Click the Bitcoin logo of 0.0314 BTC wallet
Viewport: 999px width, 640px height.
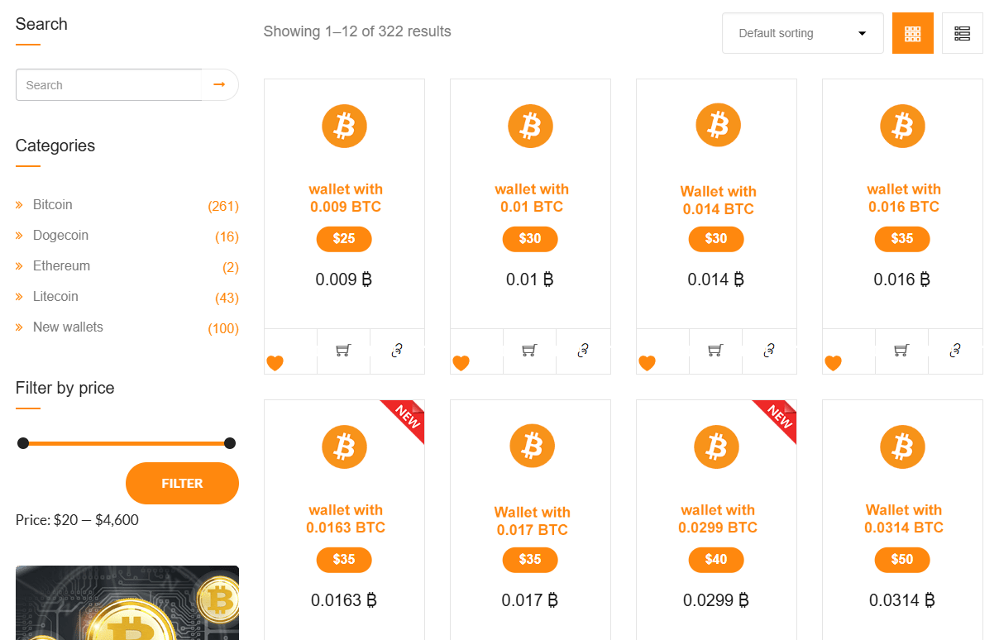pyautogui.click(x=902, y=447)
